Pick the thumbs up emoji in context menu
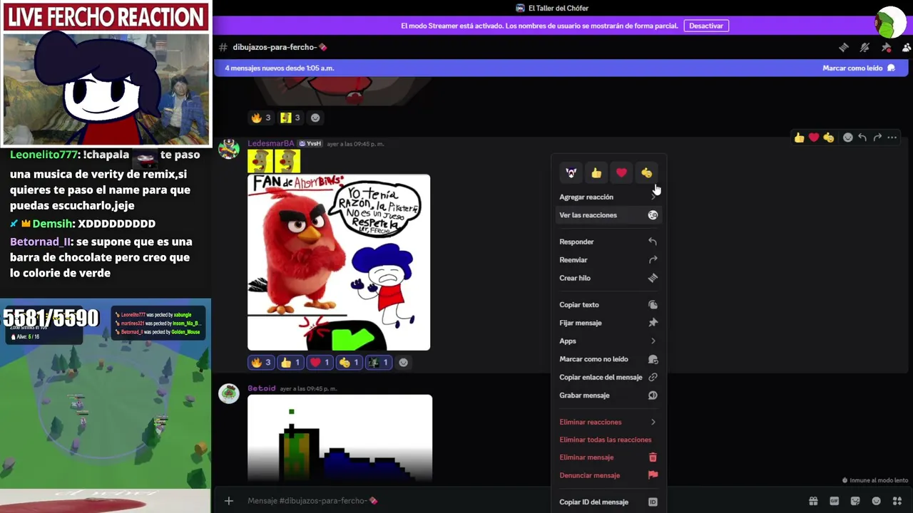Screen dimensions: 913x513 (x=596, y=172)
